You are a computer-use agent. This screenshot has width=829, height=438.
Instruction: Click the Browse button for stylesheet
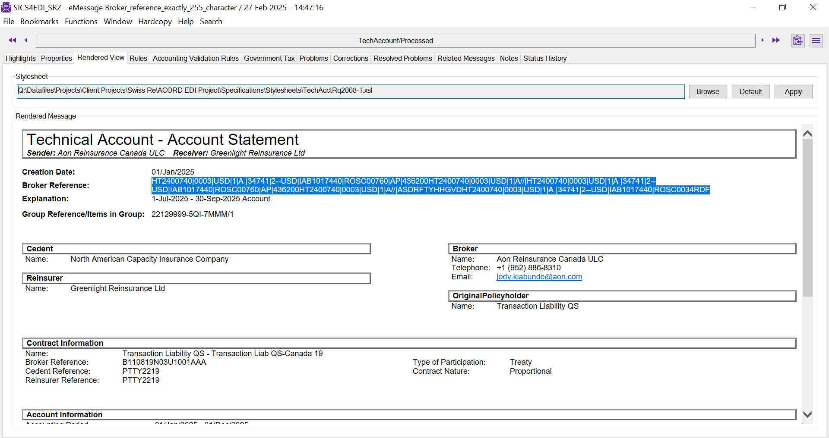coord(707,91)
